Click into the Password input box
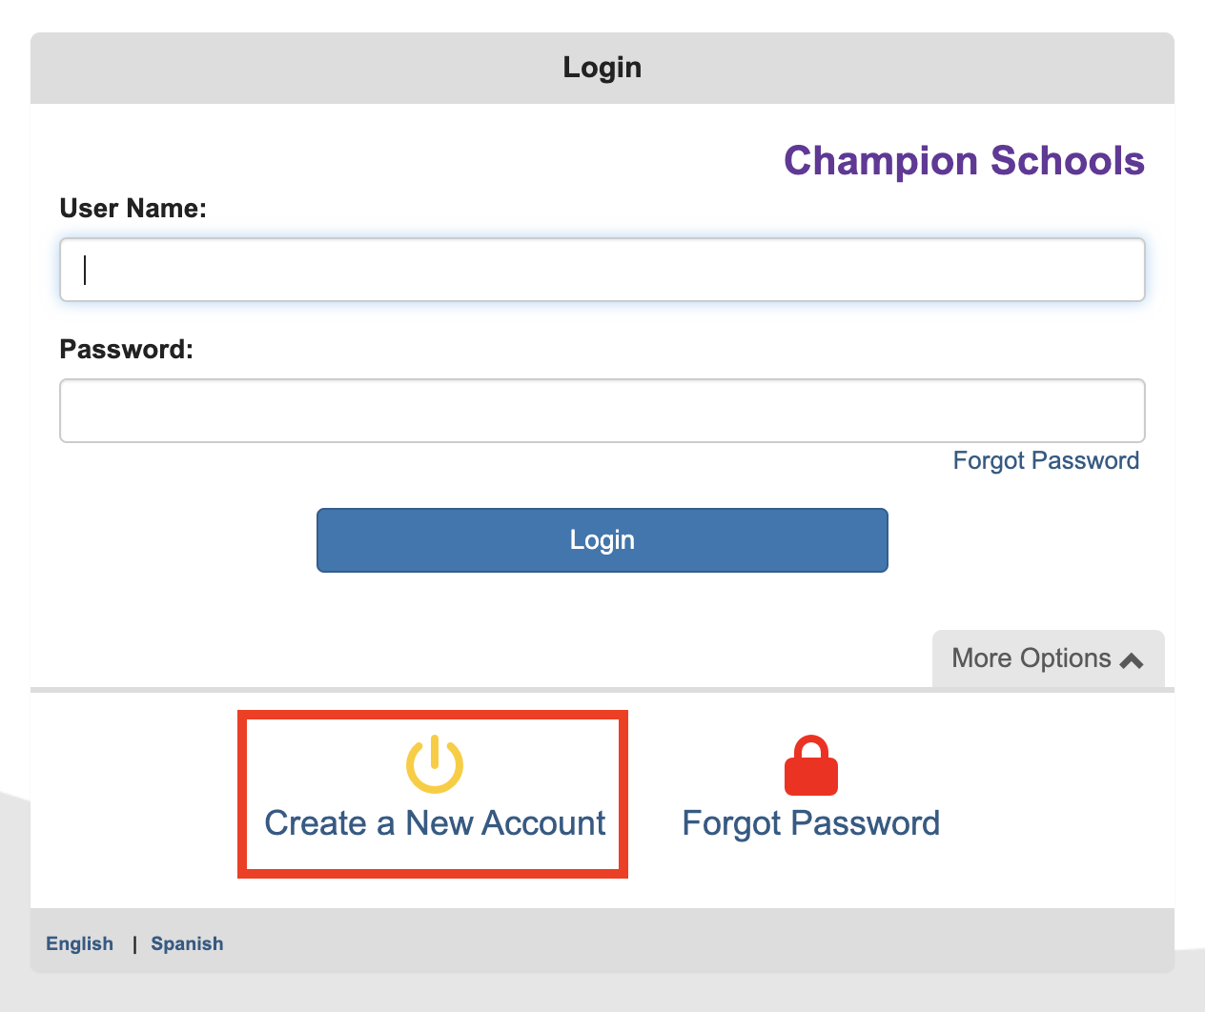 (602, 411)
